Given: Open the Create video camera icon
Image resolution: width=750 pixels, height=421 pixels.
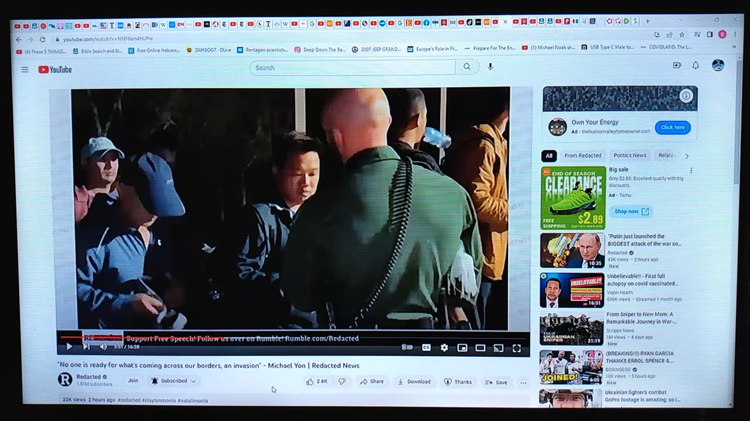Looking at the screenshot, I should pyautogui.click(x=677, y=65).
